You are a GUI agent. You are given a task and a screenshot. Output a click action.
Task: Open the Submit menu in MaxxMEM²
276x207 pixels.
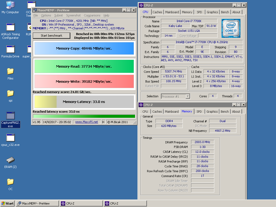58,15
